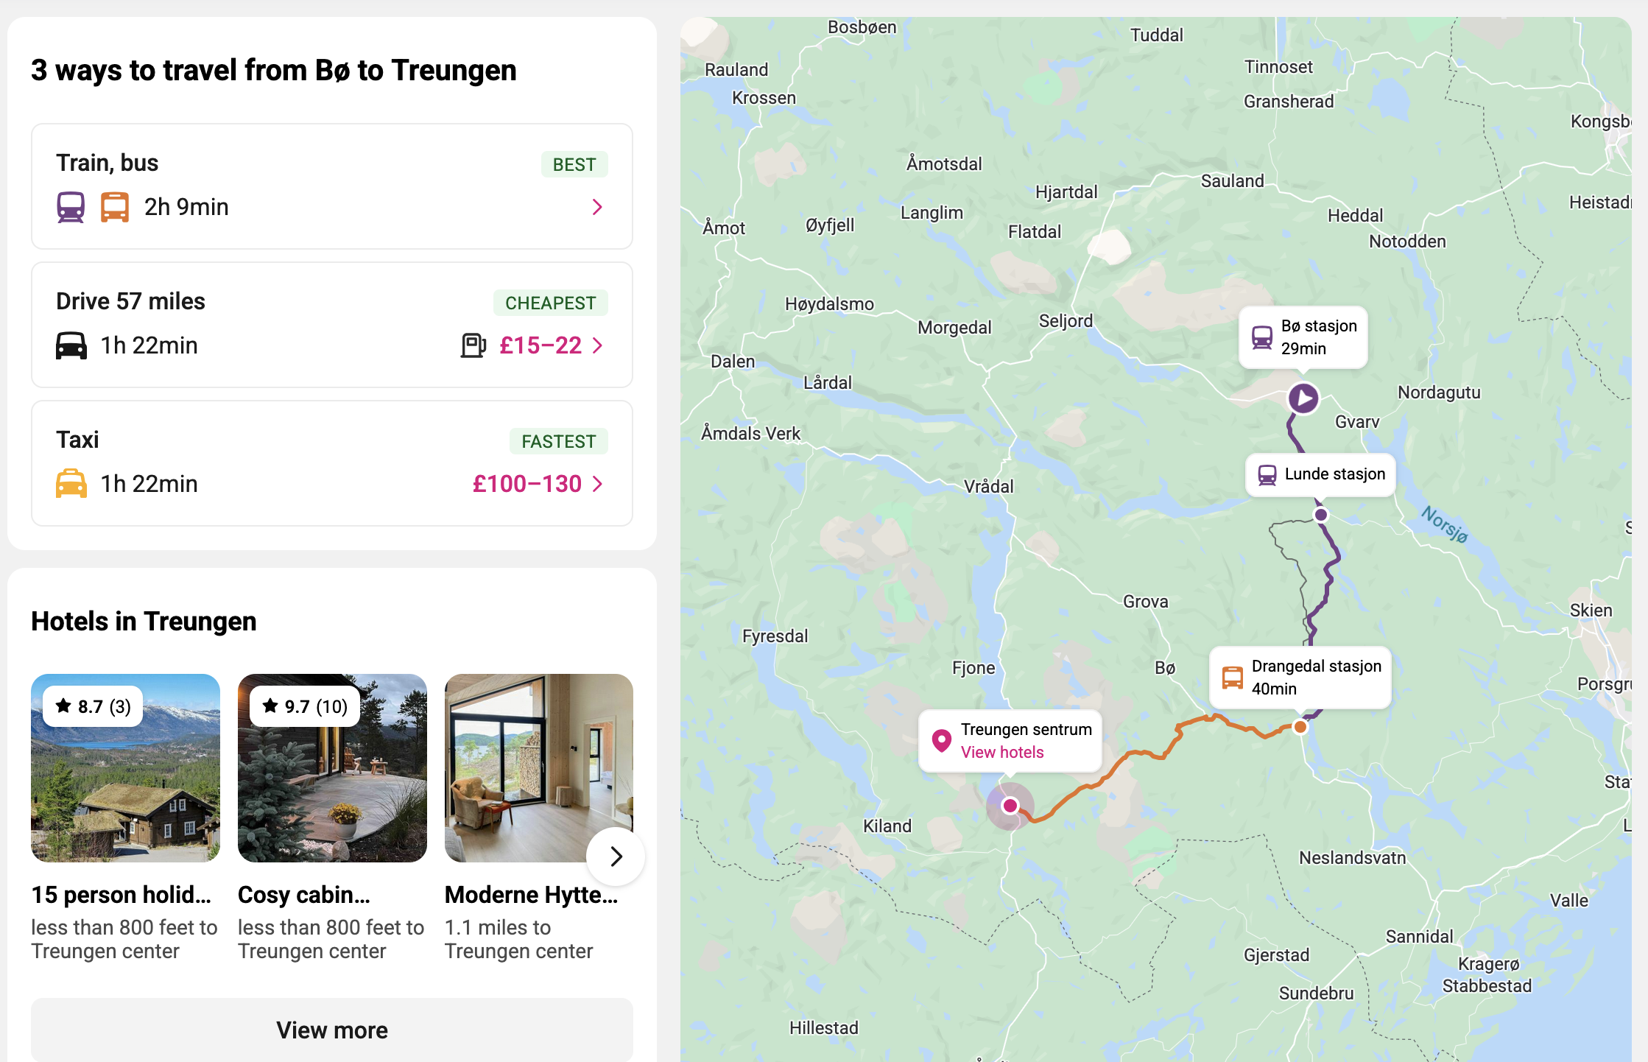Click the Lunde stasjon map label
Image resolution: width=1648 pixels, height=1062 pixels.
coord(1334,474)
